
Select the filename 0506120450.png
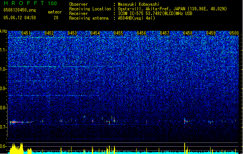point(20,10)
